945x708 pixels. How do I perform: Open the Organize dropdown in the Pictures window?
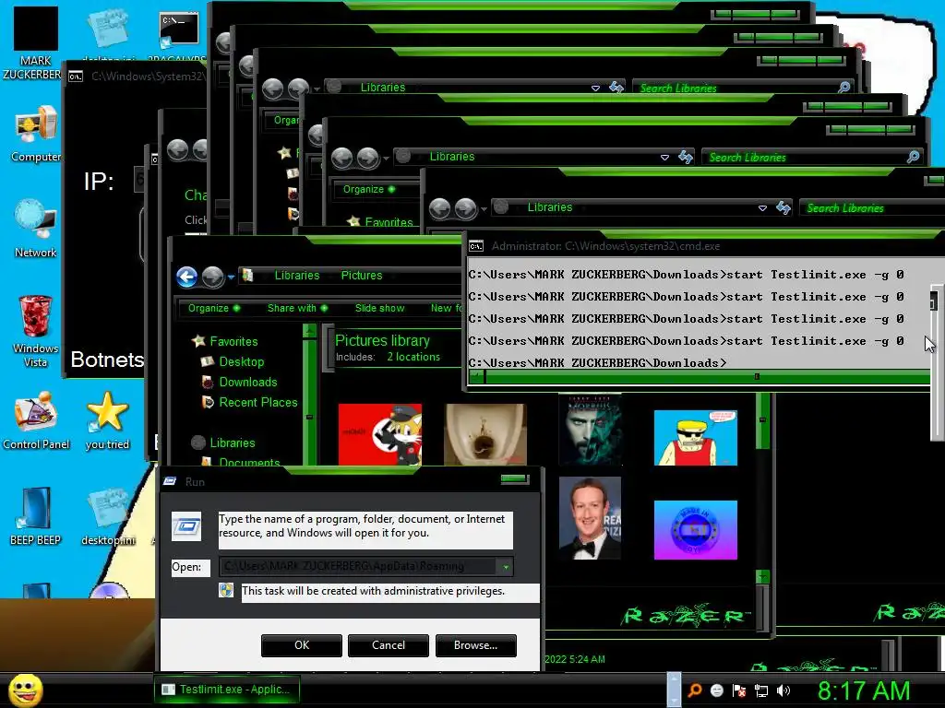click(x=214, y=308)
